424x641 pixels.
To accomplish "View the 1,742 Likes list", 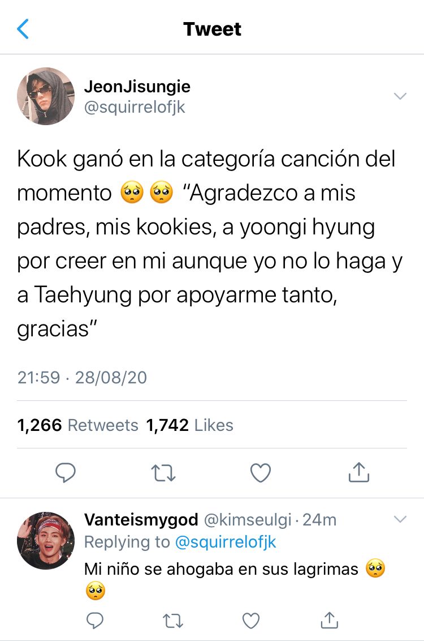I will (x=189, y=425).
